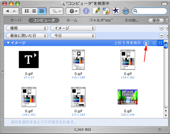
Task: Switch results to list view in group header
Action: click(154, 43)
